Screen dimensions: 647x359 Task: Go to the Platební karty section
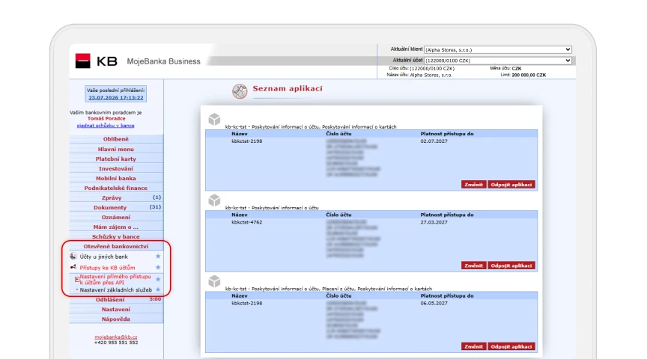tap(116, 159)
